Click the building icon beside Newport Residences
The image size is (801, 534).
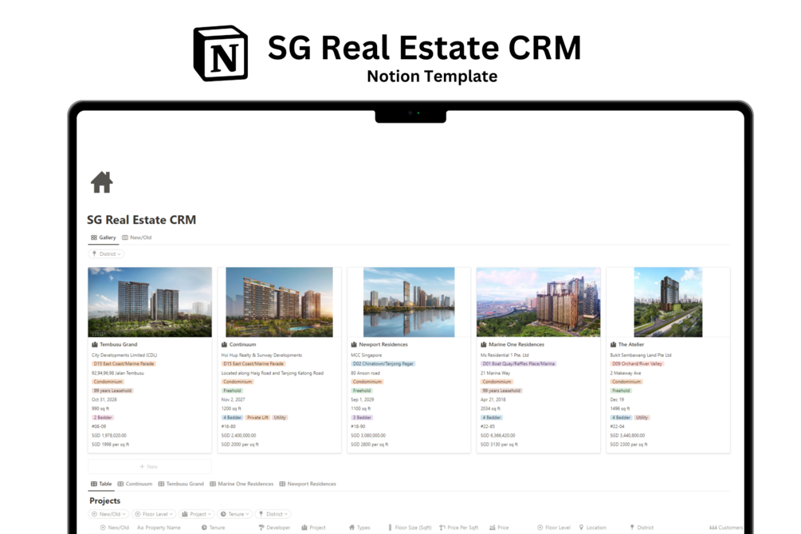click(354, 344)
